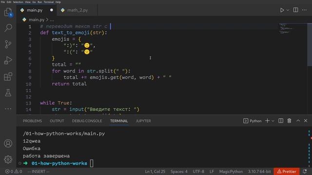
Task: Open the Terminal menu
Action: pos(49,2)
